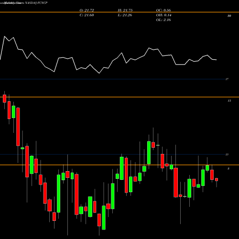Select the open price O: 21.72
The height and width of the screenshot is (239, 239).
[x=87, y=11]
